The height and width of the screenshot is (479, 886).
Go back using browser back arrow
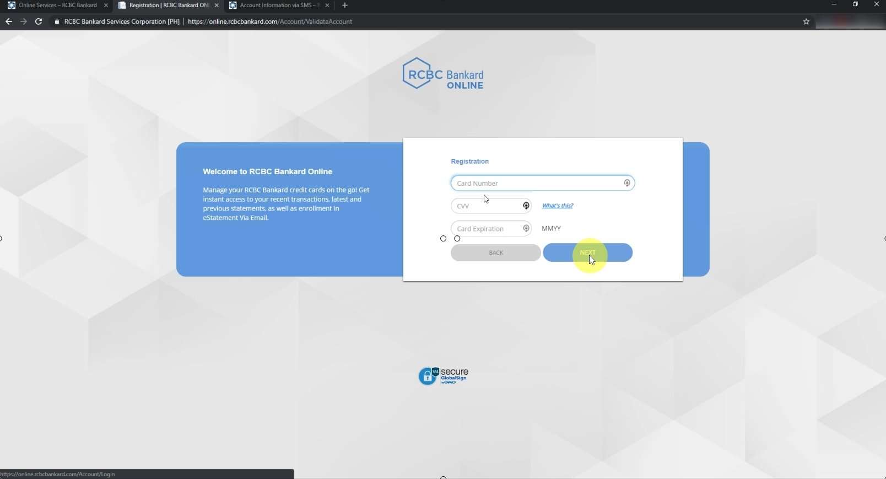(x=8, y=21)
